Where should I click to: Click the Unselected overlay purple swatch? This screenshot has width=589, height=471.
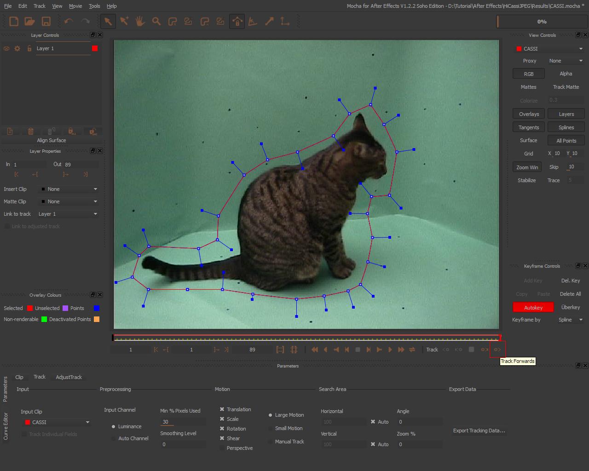click(x=65, y=308)
